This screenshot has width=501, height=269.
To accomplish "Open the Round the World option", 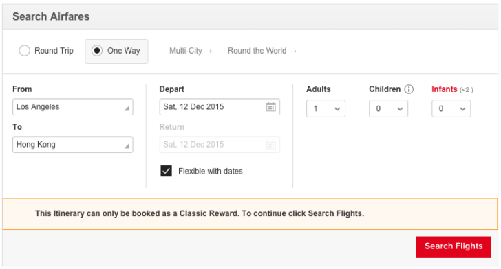I will point(262,51).
